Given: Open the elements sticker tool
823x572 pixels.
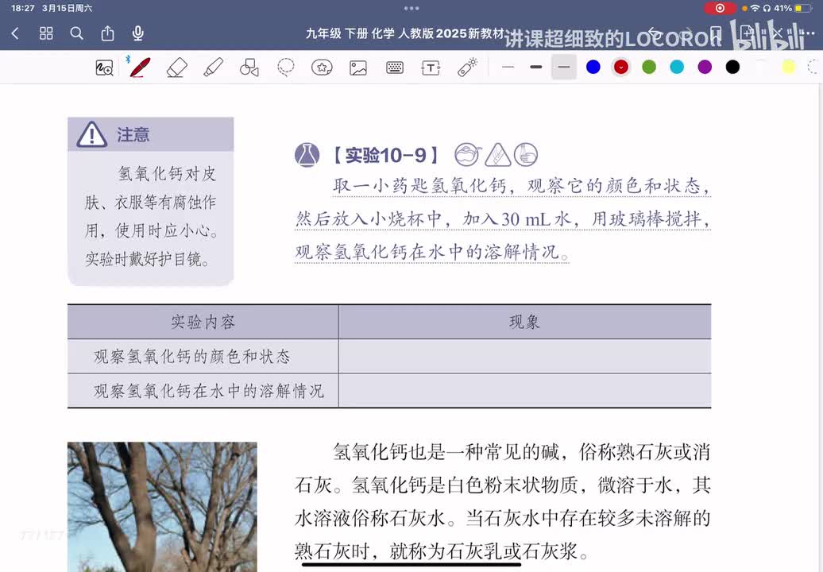Looking at the screenshot, I should (322, 68).
